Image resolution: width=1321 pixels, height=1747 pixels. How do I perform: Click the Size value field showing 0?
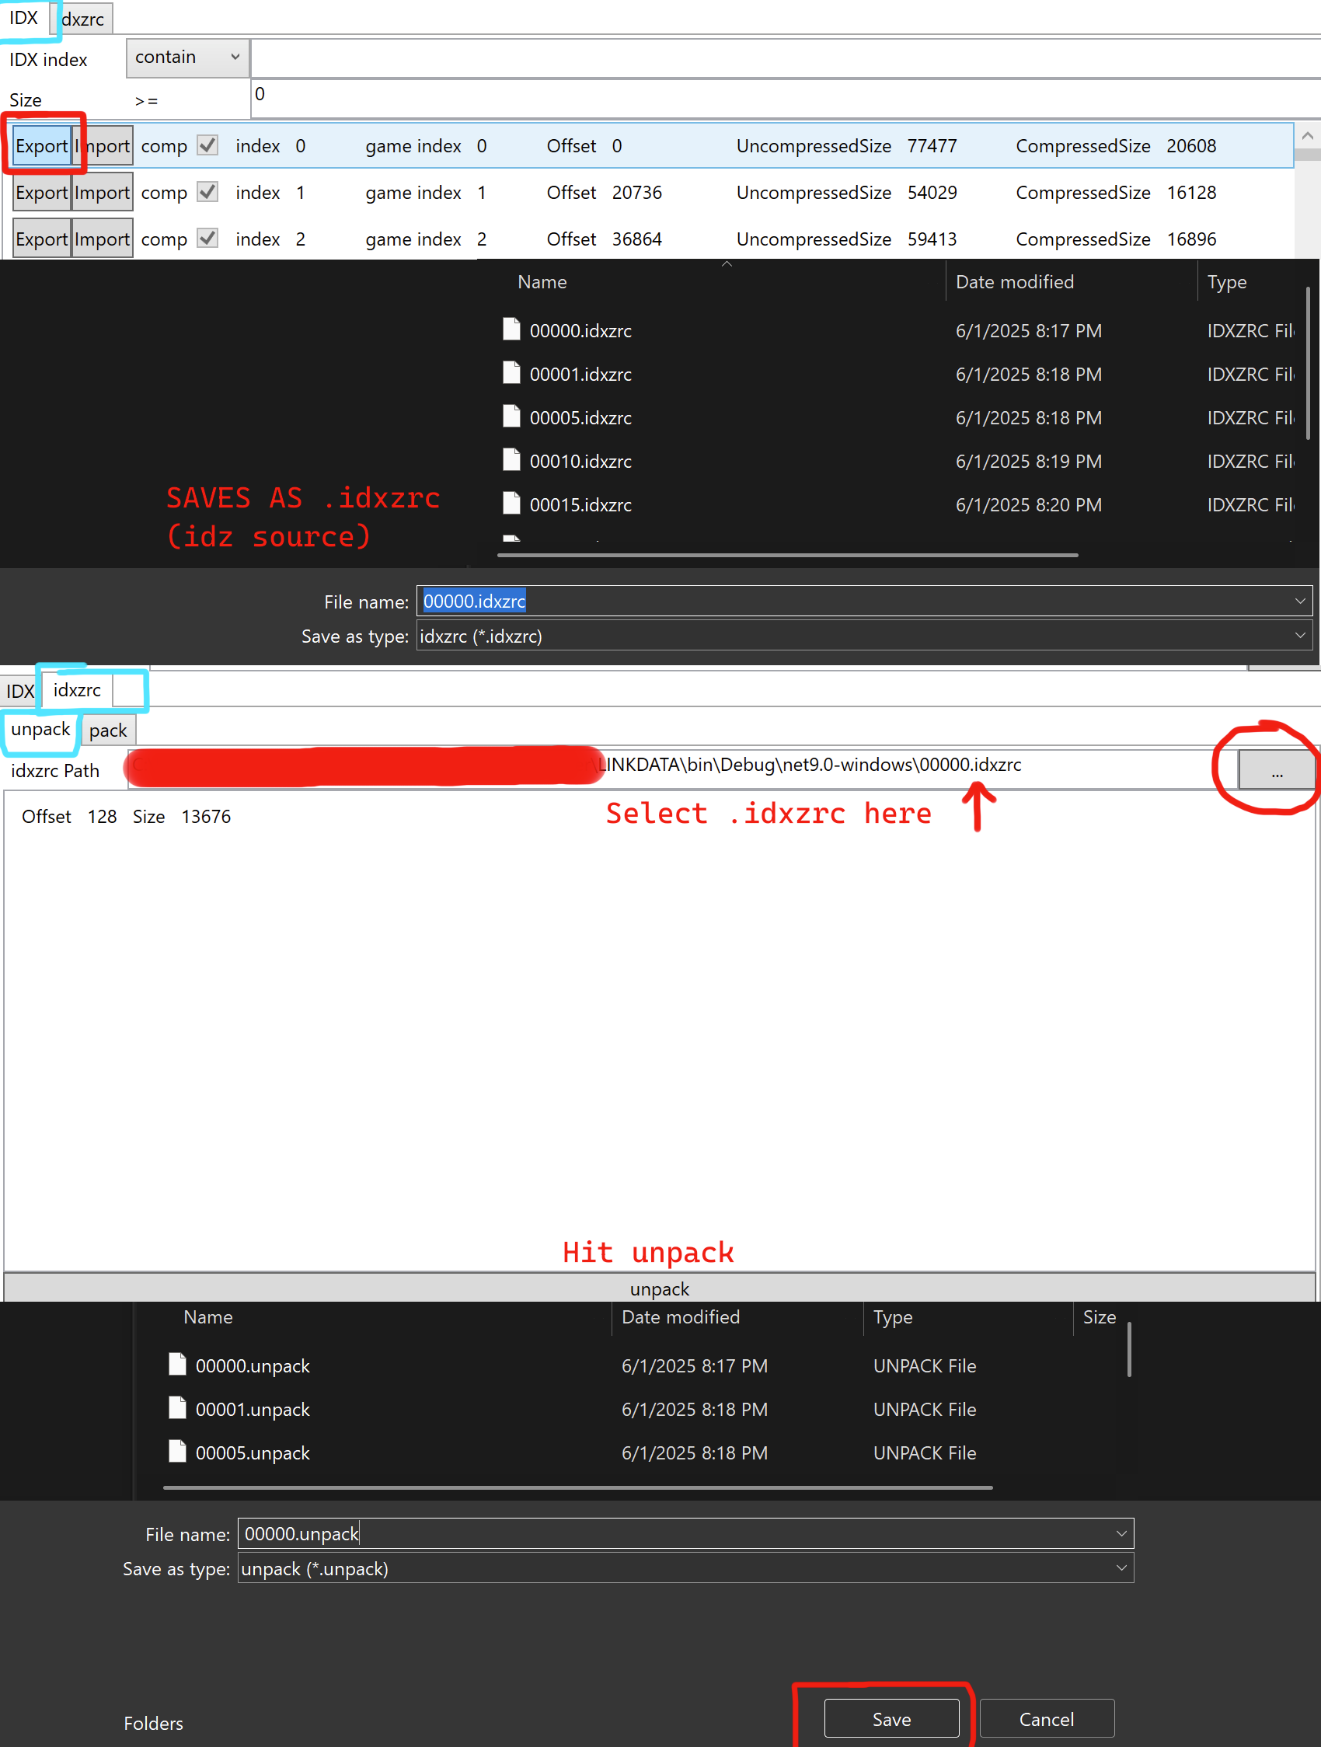pyautogui.click(x=785, y=98)
